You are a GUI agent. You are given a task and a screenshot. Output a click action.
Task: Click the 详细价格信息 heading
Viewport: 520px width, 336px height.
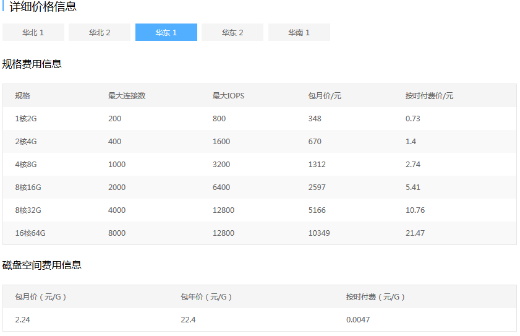43,7
